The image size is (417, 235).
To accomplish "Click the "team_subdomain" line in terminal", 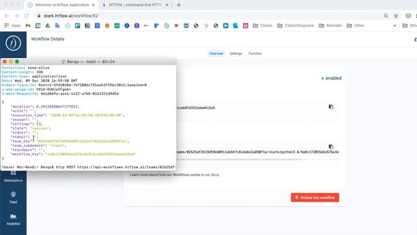I will click(x=38, y=146).
